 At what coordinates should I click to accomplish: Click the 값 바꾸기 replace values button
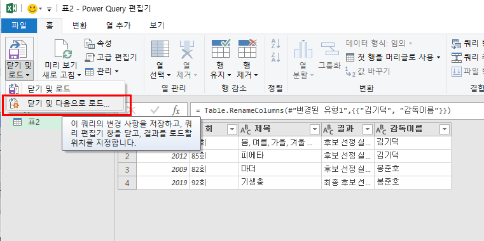tap(368, 71)
